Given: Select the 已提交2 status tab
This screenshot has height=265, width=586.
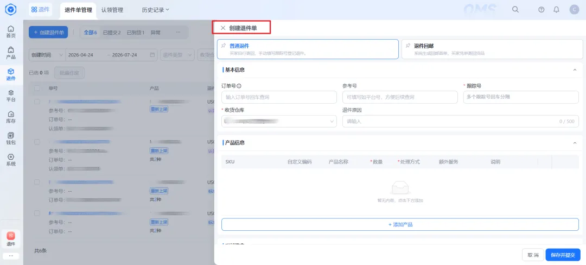Looking at the screenshot, I should click(112, 33).
